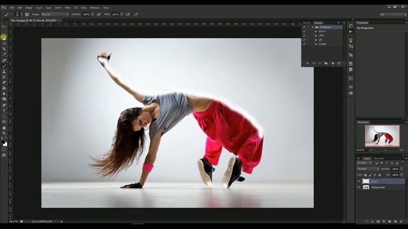Click the foreground color swatch
Viewport: 408px width, 229px height.
click(x=3, y=142)
